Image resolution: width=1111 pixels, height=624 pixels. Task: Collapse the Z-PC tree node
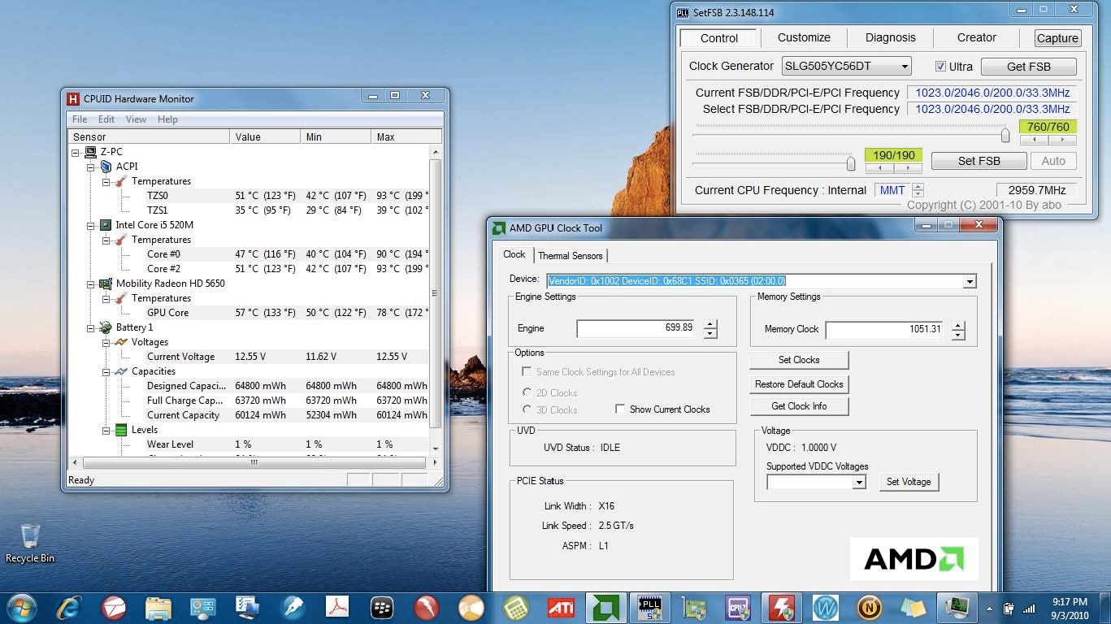pos(76,152)
